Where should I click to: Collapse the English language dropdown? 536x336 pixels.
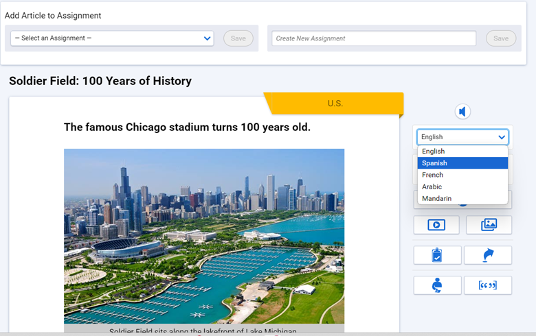click(462, 137)
